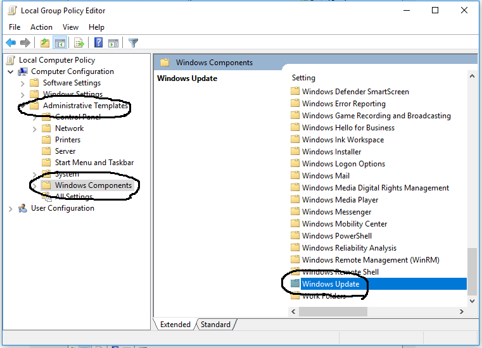Click the horizontal scrollbar right arrow
The width and height of the screenshot is (482, 348).
(461, 311)
